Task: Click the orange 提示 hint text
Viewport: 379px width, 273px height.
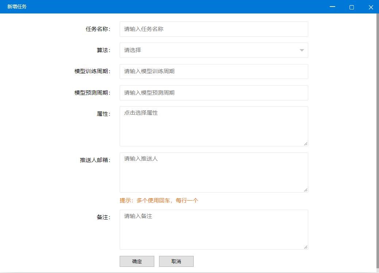Action: 159,201
